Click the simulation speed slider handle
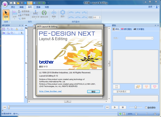Image resolution: width=161 pixels, height=117 pixels. 136,107
